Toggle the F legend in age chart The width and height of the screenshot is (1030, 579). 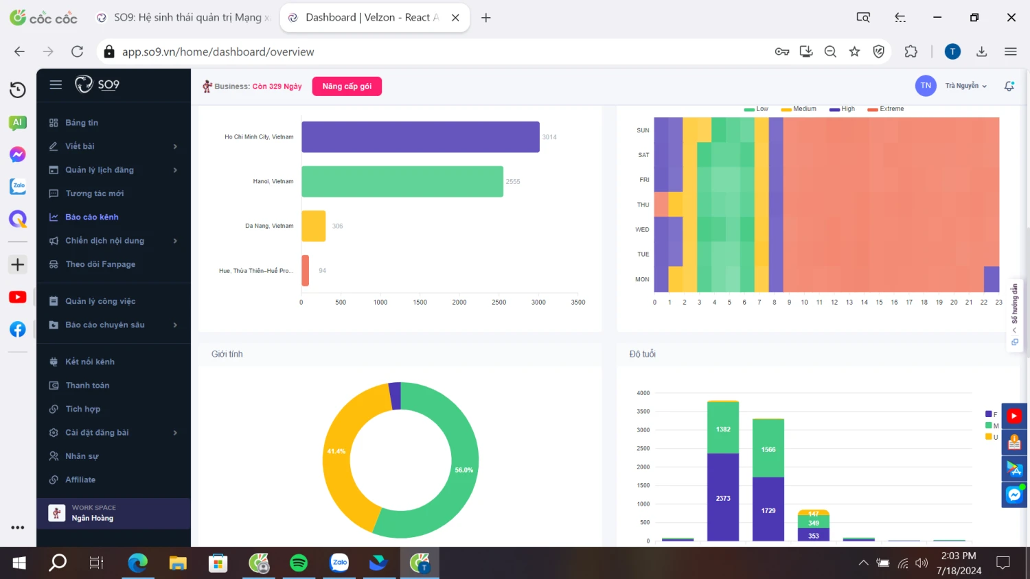tap(992, 414)
